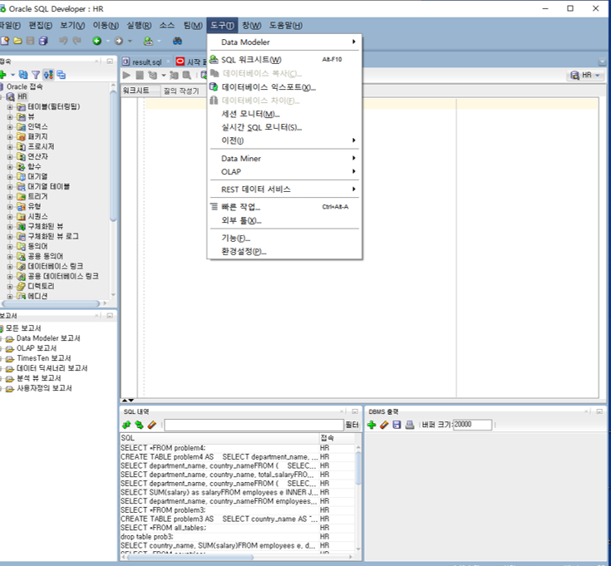Click the Save All icon in toolbar
This screenshot has width=611, height=566.
43,41
